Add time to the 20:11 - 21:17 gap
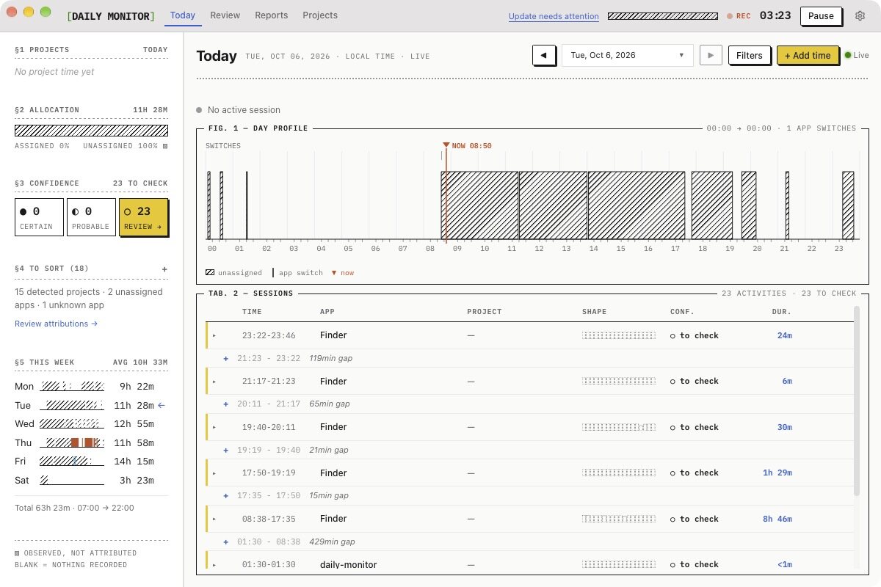Image resolution: width=881 pixels, height=587 pixels. (226, 404)
